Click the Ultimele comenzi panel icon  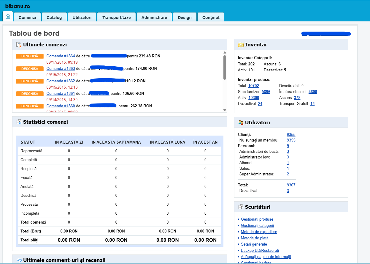pos(19,45)
